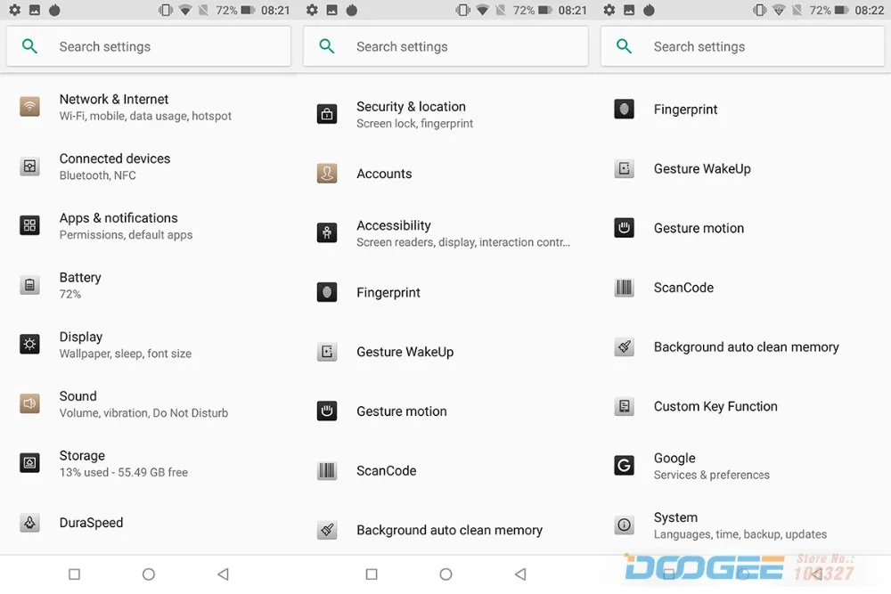
Task: Tap the Storage icon
Action: pyautogui.click(x=29, y=463)
